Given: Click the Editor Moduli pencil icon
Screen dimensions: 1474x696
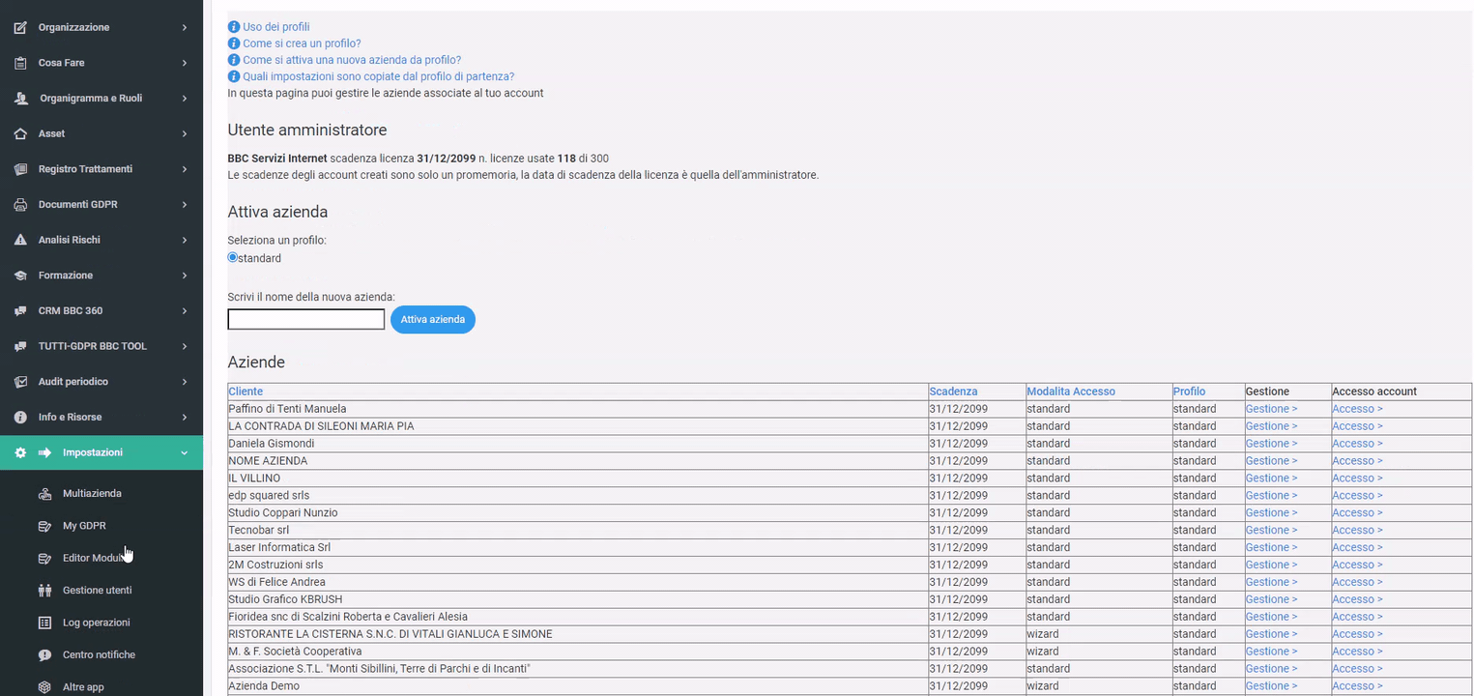Looking at the screenshot, I should point(44,559).
